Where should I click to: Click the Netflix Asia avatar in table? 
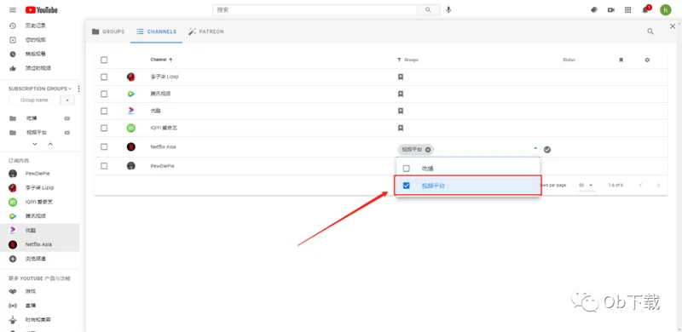click(x=131, y=147)
